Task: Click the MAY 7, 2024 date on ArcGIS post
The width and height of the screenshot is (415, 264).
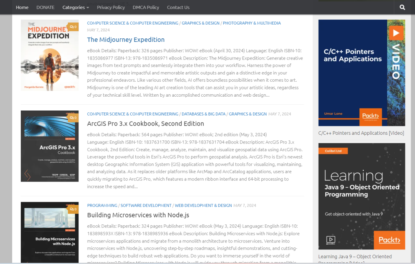Action: point(280,114)
